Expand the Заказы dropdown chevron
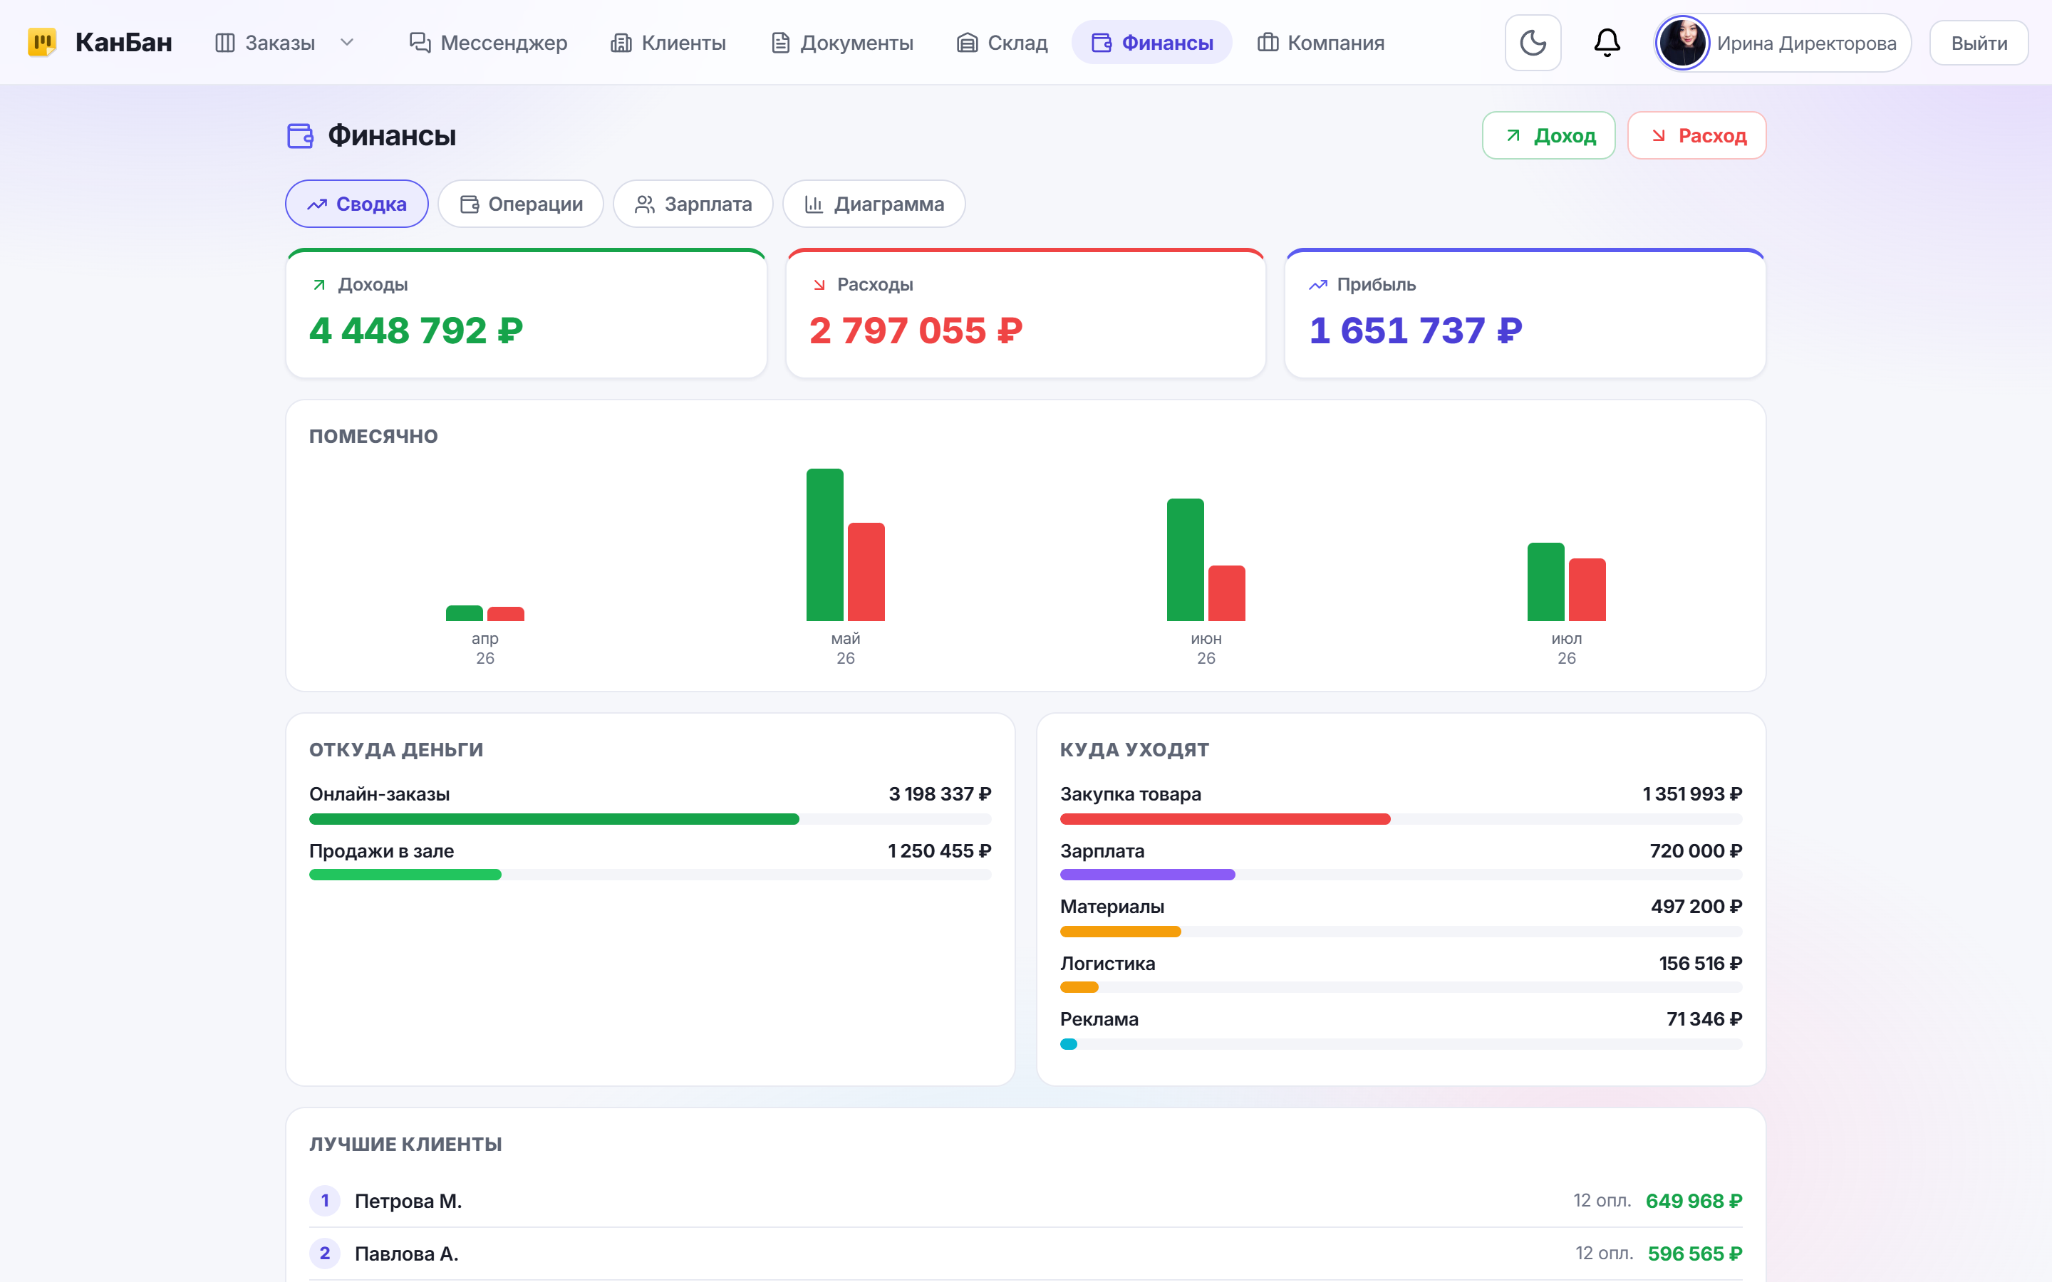This screenshot has height=1282, width=2052. point(347,43)
